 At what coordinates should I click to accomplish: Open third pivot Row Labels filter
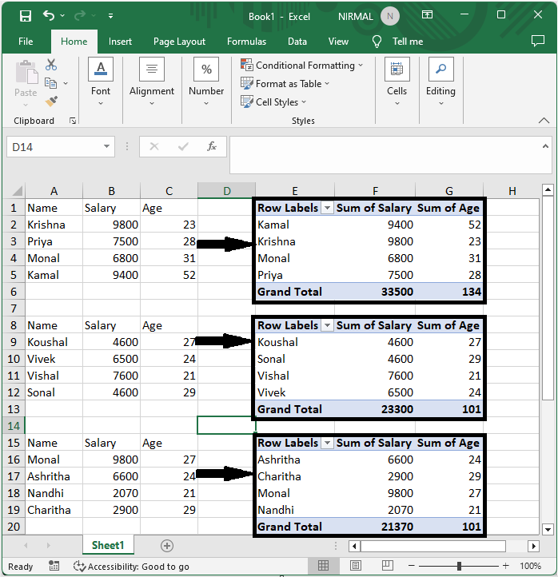(x=327, y=443)
